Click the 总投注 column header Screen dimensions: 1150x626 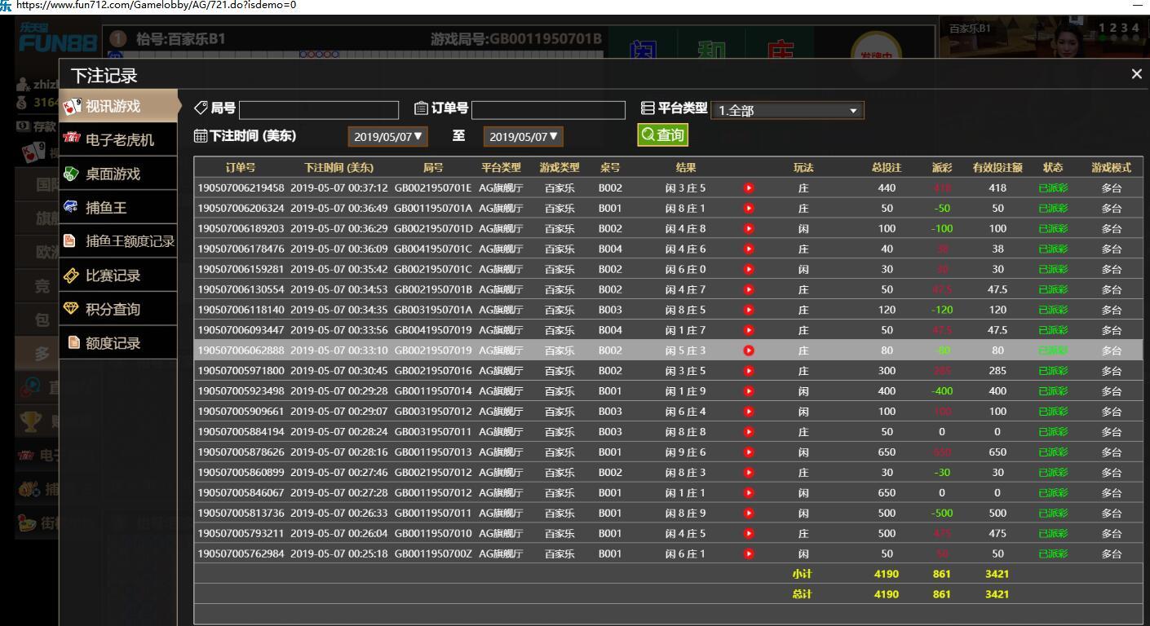[x=887, y=168]
